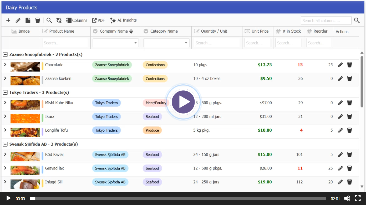Image resolution: width=366 pixels, height=205 pixels.
Task: Click into Search all columns field
Action: tap(326, 20)
